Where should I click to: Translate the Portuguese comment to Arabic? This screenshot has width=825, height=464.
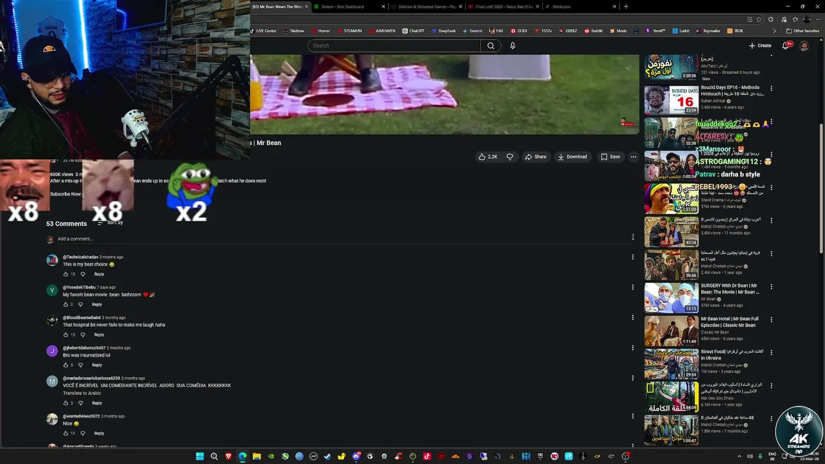pyautogui.click(x=82, y=393)
